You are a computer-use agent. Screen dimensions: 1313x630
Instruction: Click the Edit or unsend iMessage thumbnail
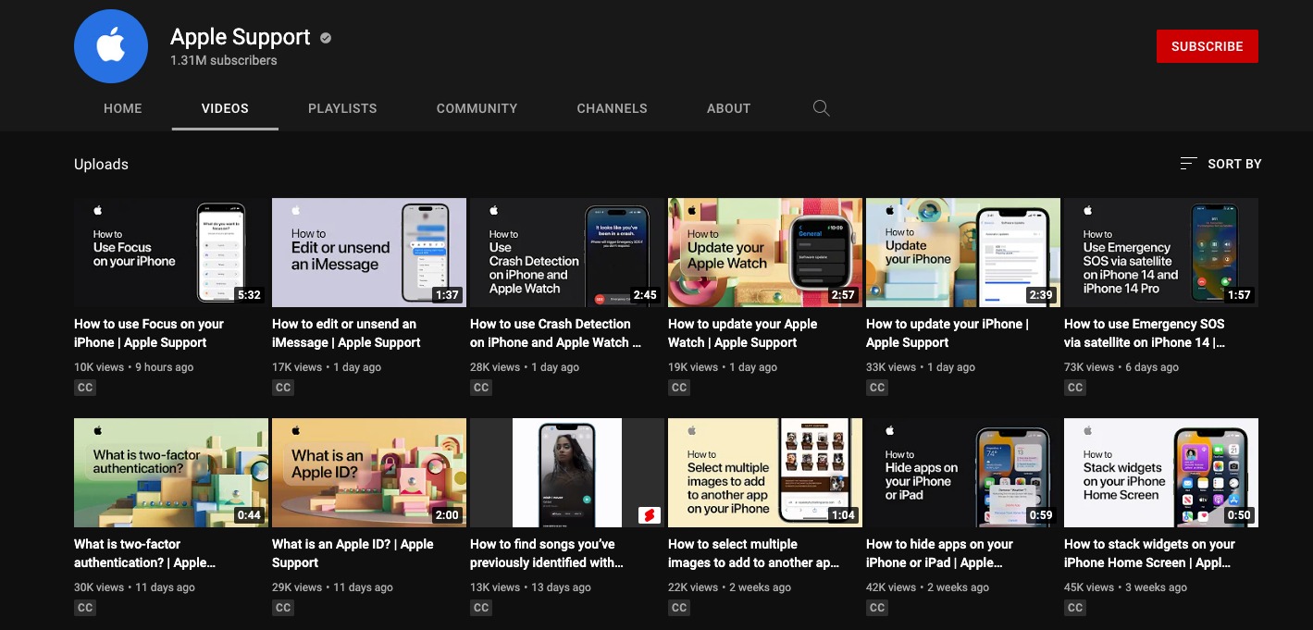coord(369,252)
